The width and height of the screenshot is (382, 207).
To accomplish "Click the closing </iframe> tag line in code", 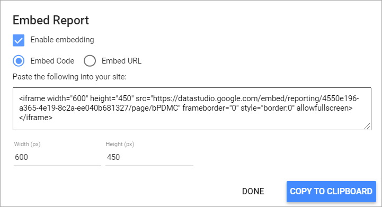I will coord(35,118).
